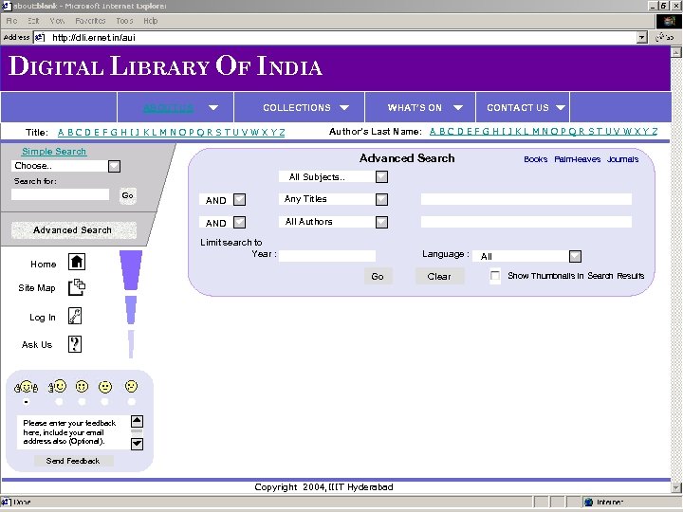Click the address bar page icon
Viewport: 683px width, 512px height.
(40, 37)
